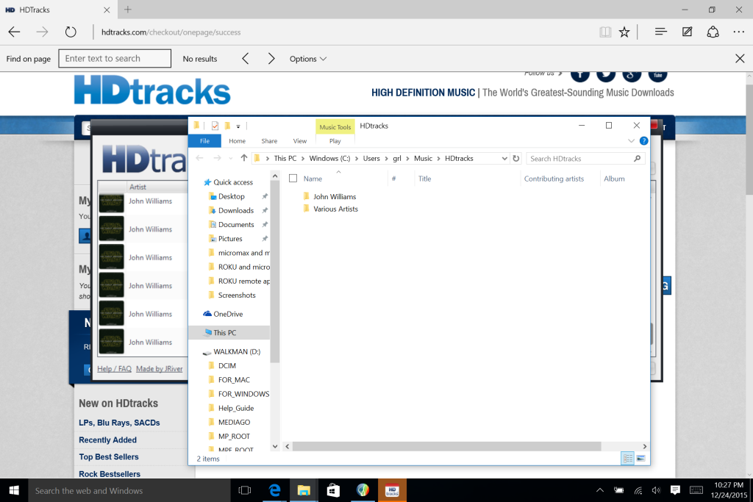Open Downloads in navigation pane

coord(236,210)
